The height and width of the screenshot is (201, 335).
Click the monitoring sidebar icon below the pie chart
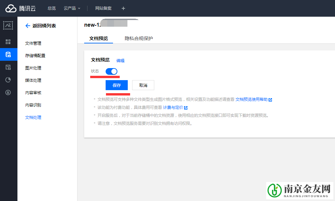point(8,92)
